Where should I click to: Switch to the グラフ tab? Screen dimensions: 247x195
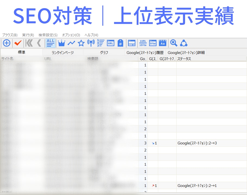tap(104, 53)
